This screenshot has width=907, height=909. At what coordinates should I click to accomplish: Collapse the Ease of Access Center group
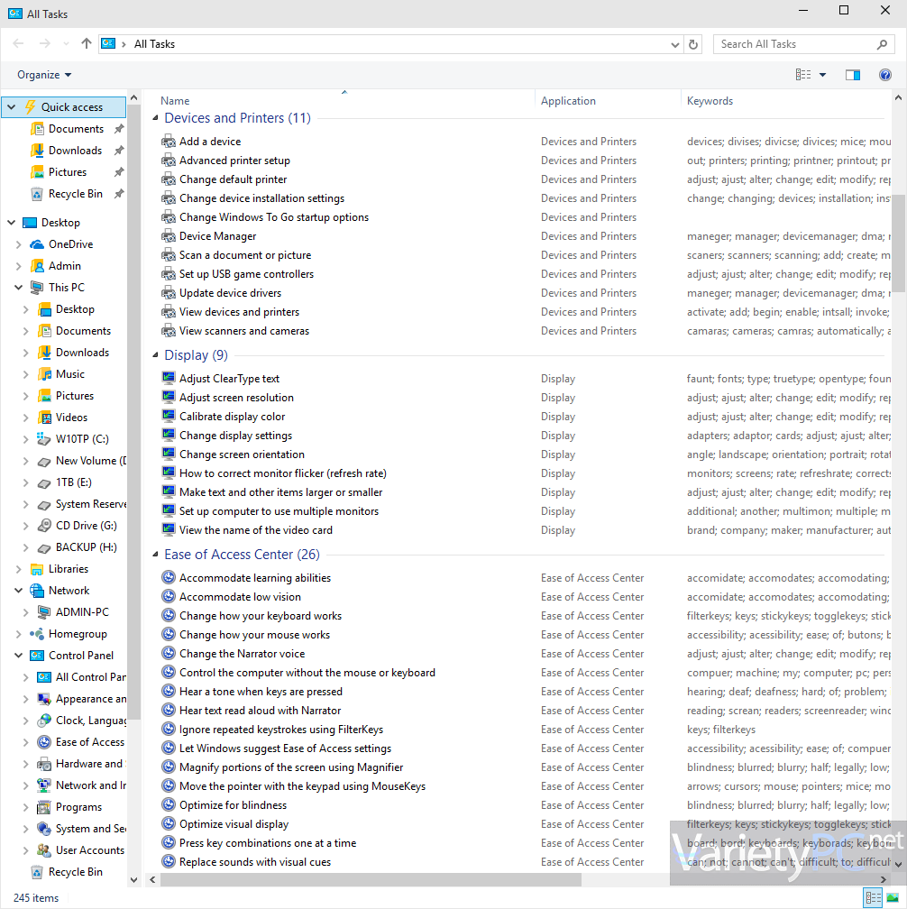155,555
